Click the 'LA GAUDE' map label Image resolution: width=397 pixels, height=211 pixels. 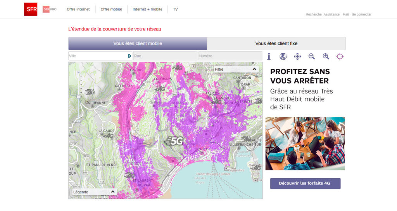coord(106,131)
